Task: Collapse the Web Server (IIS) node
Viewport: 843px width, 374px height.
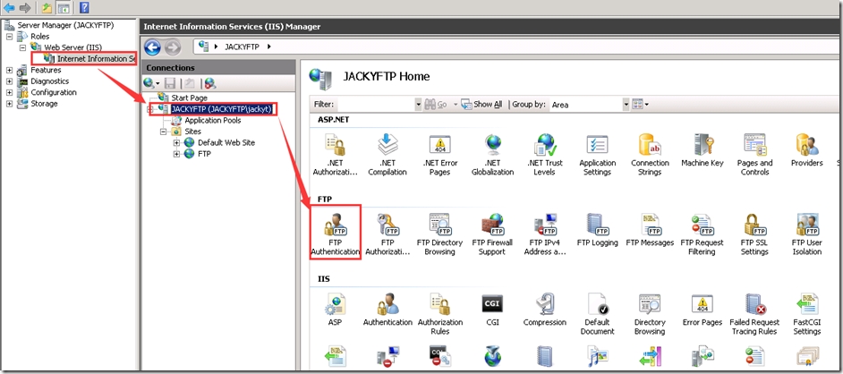Action: point(22,47)
